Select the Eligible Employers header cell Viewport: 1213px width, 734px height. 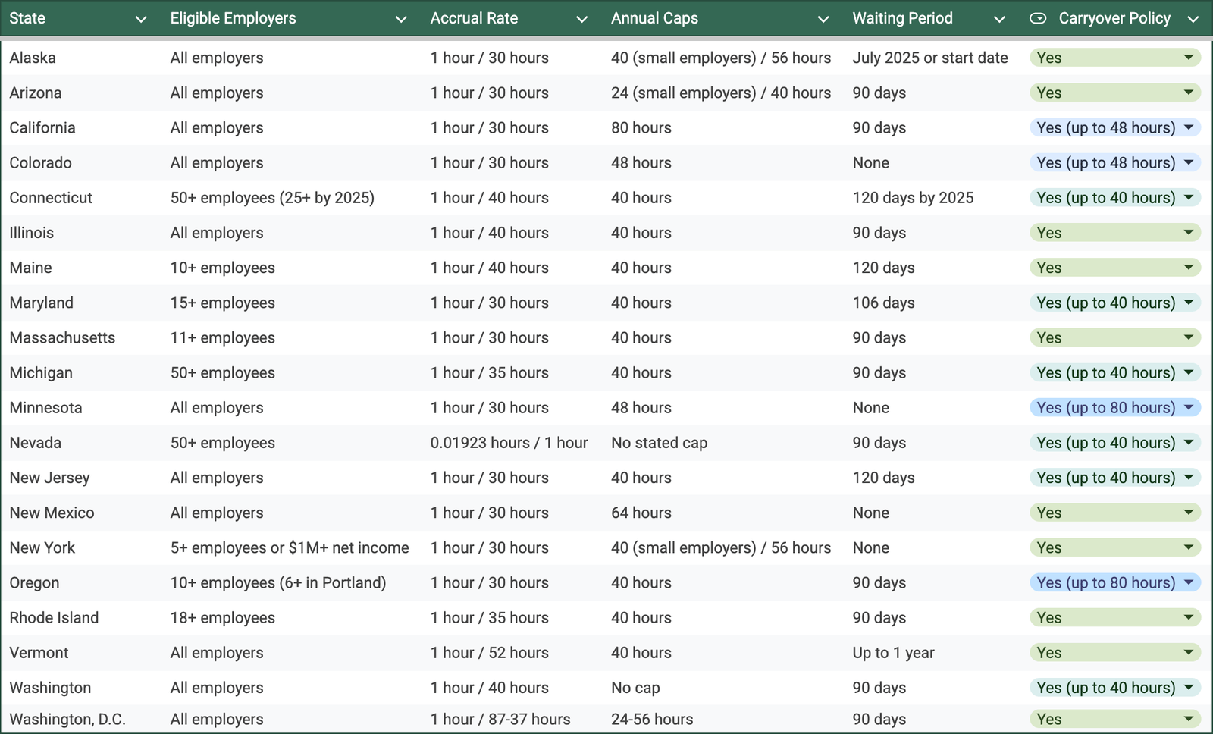pos(234,18)
